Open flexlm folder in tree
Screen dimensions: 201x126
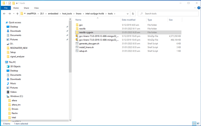tap(15, 113)
